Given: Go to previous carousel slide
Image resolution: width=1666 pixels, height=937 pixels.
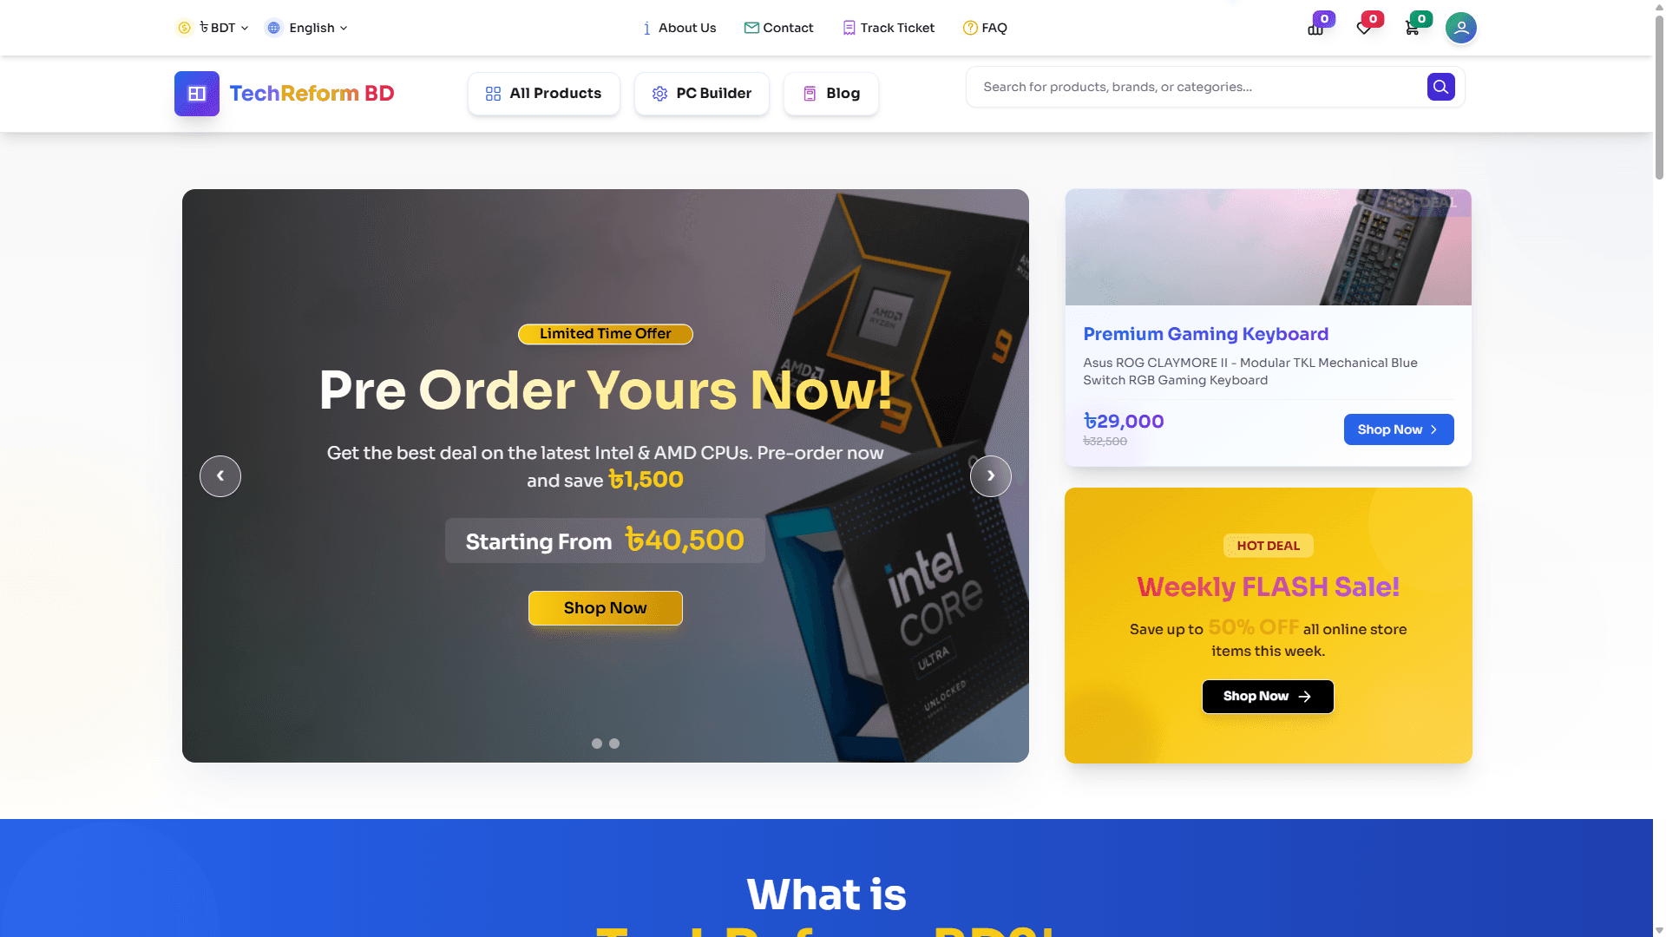Looking at the screenshot, I should pos(220,476).
